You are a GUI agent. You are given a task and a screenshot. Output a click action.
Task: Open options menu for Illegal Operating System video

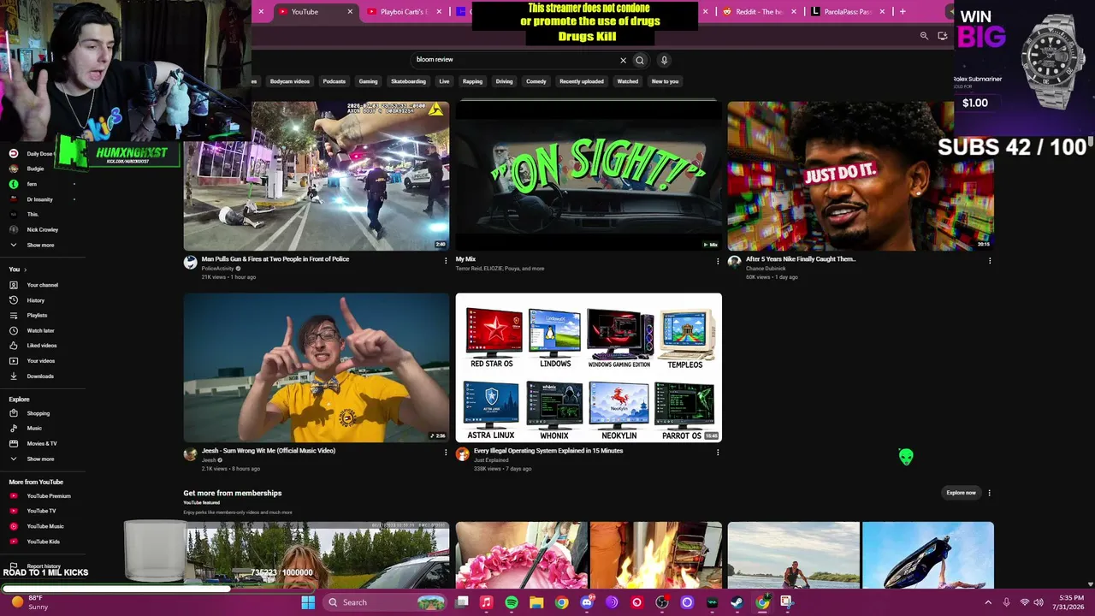click(x=718, y=453)
